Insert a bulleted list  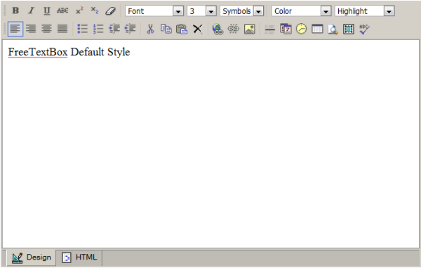coord(82,29)
